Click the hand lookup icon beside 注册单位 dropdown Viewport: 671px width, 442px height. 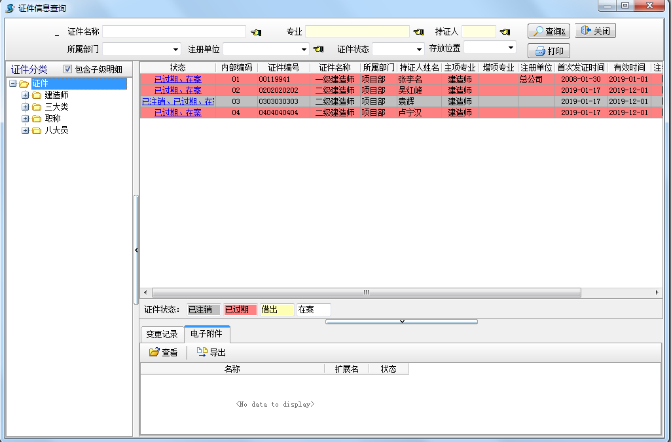point(318,49)
